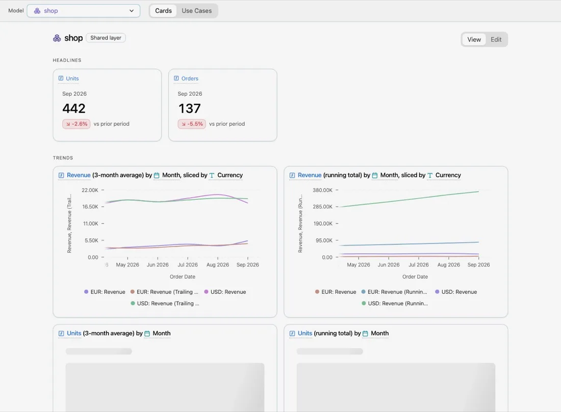Click the measure icon beside Units headline
This screenshot has width=561, height=412.
click(x=61, y=78)
